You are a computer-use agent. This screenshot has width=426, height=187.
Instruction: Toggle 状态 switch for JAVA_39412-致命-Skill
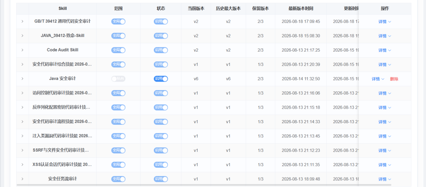(x=161, y=36)
